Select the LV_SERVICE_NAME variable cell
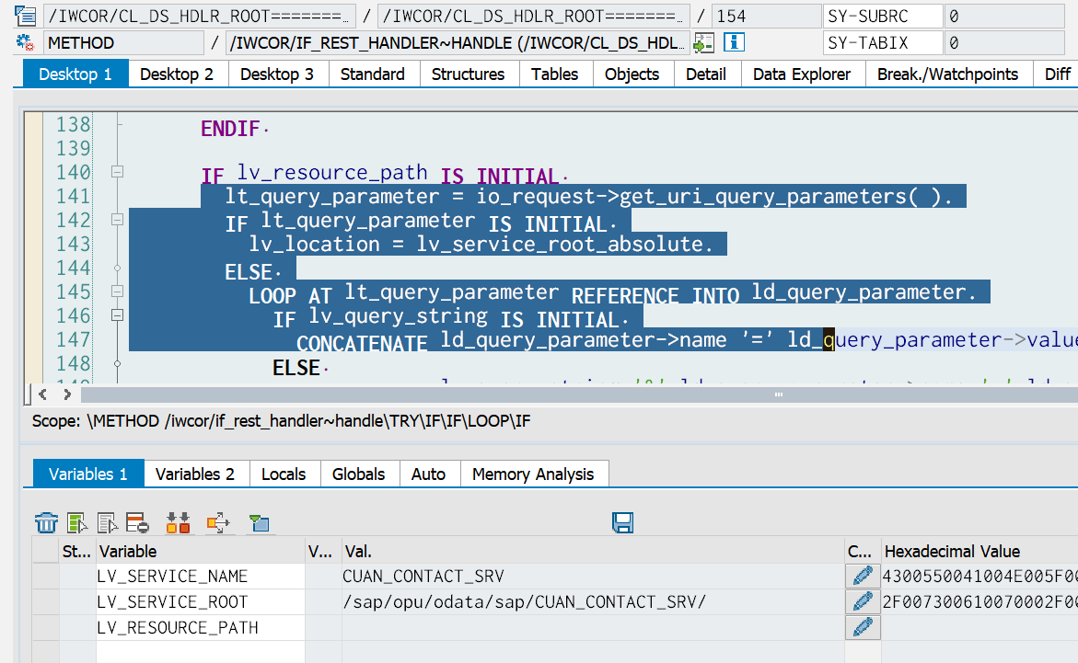The width and height of the screenshot is (1078, 663). coord(200,576)
